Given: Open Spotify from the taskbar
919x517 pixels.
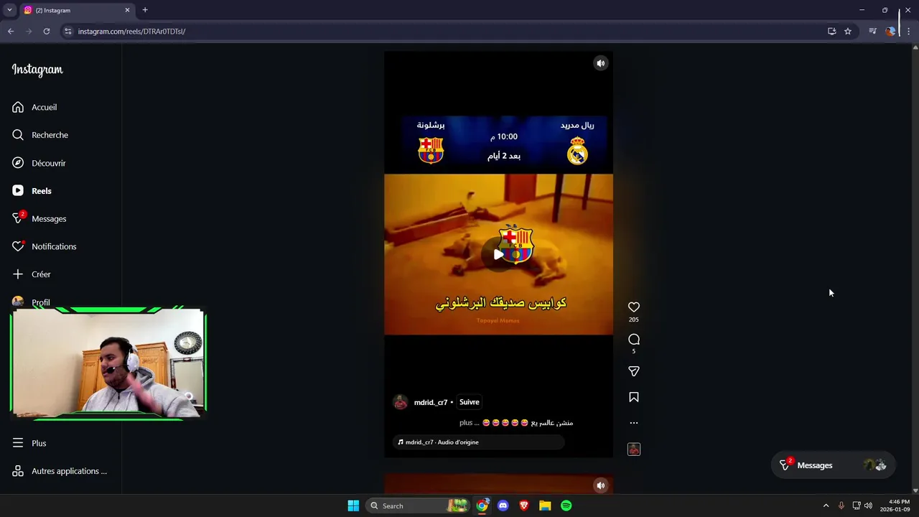Looking at the screenshot, I should pyautogui.click(x=566, y=506).
